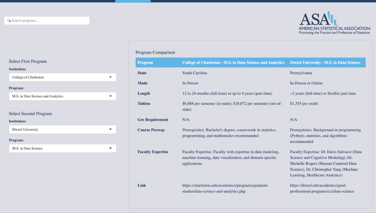Select the South Carolina state cell

tap(195, 73)
